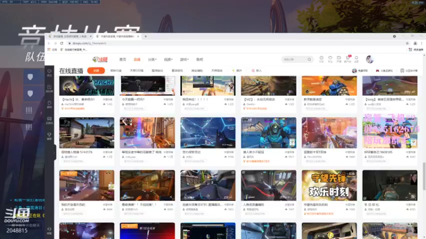Open the reading list icon in bookmarks bar

coord(411,49)
